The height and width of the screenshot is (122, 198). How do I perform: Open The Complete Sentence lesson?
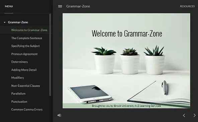27,38
